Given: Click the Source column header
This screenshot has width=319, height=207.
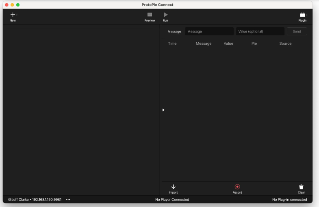Looking at the screenshot, I should pyautogui.click(x=285, y=44).
